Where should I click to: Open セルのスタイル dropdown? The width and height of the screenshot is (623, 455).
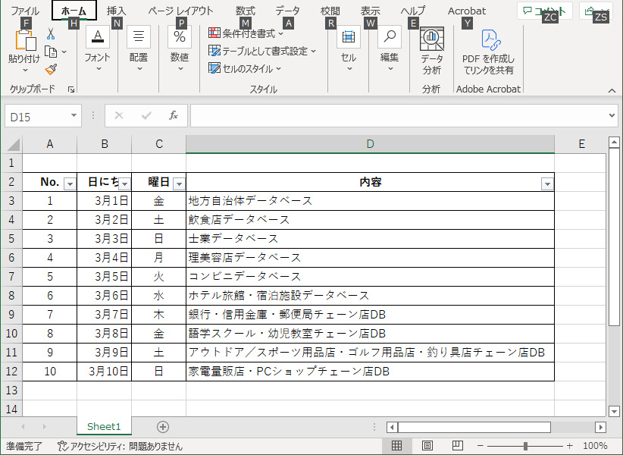(x=245, y=68)
